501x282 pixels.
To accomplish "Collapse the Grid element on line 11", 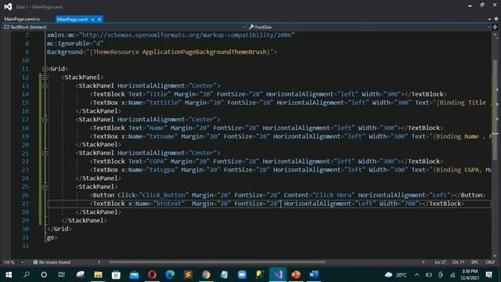I will (x=45, y=69).
